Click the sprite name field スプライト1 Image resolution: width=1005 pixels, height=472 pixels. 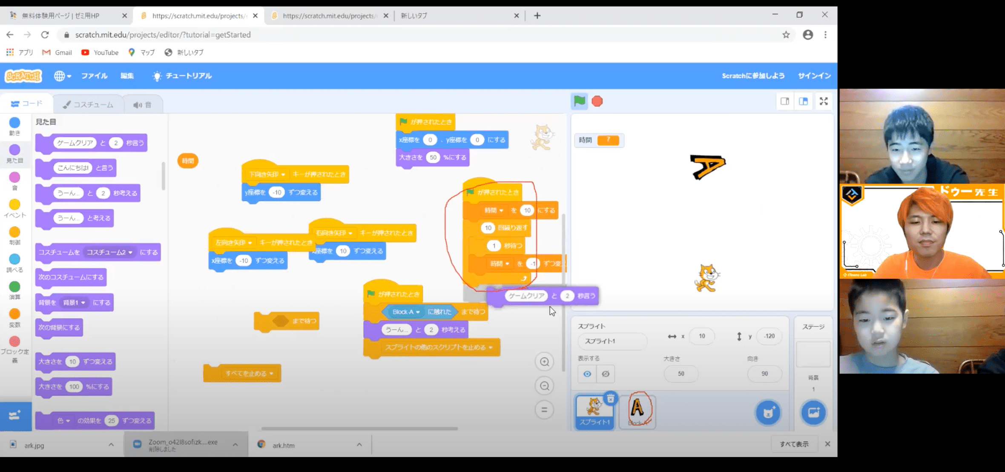[x=612, y=341]
